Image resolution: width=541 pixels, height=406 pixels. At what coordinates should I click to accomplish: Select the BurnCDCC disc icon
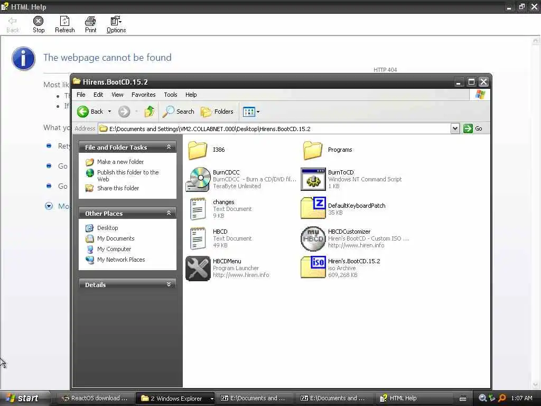[x=198, y=179]
